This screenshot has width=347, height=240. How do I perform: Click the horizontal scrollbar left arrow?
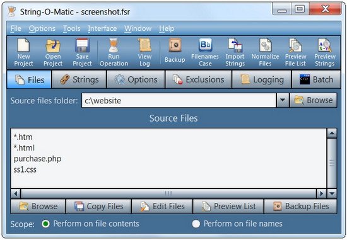16,193
